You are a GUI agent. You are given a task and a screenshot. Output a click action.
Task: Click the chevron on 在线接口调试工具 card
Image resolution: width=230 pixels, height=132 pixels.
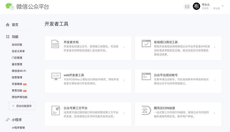pos(214,47)
